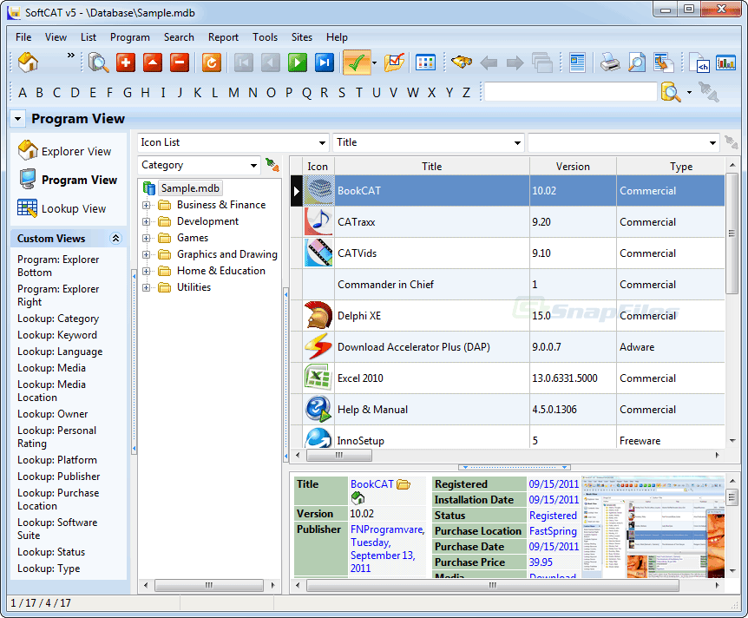Click the HTML export icon
This screenshot has width=748, height=618.
699,62
